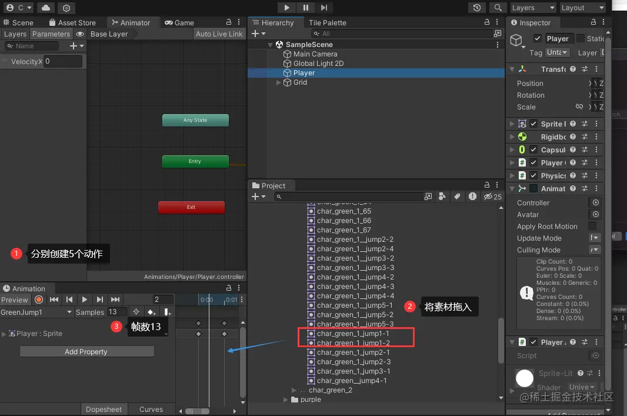
Task: Click the Pause button in top toolbar
Action: point(305,8)
